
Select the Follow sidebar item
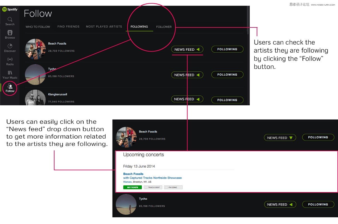coord(10,88)
